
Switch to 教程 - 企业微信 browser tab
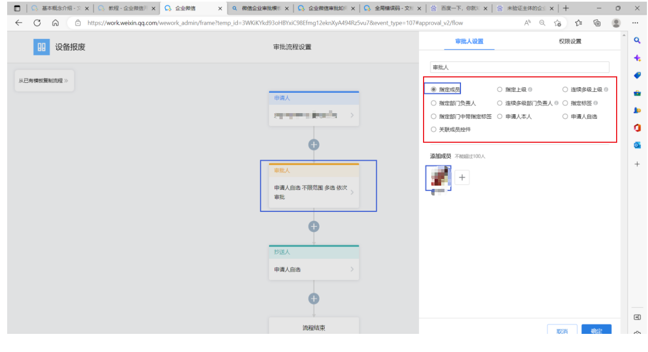[127, 8]
